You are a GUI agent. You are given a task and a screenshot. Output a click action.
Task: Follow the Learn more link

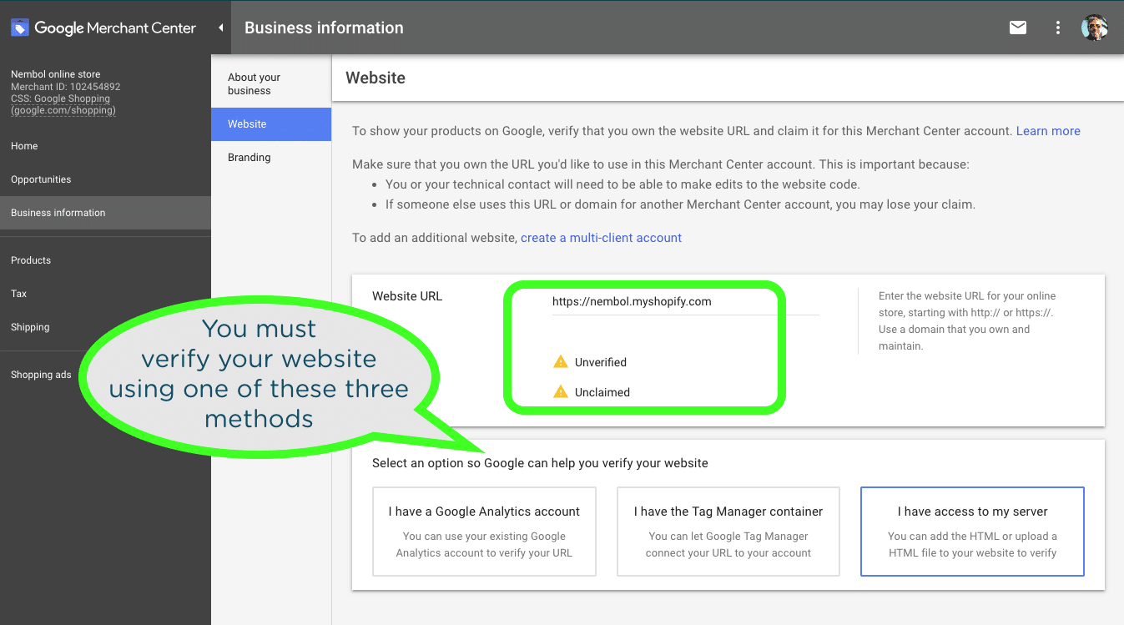coord(1048,131)
